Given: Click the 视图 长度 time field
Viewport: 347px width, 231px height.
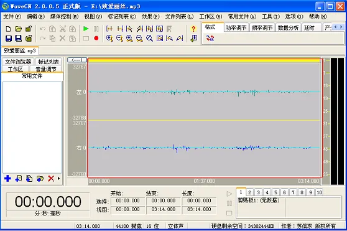Looking at the screenshot, I should coord(199,209).
